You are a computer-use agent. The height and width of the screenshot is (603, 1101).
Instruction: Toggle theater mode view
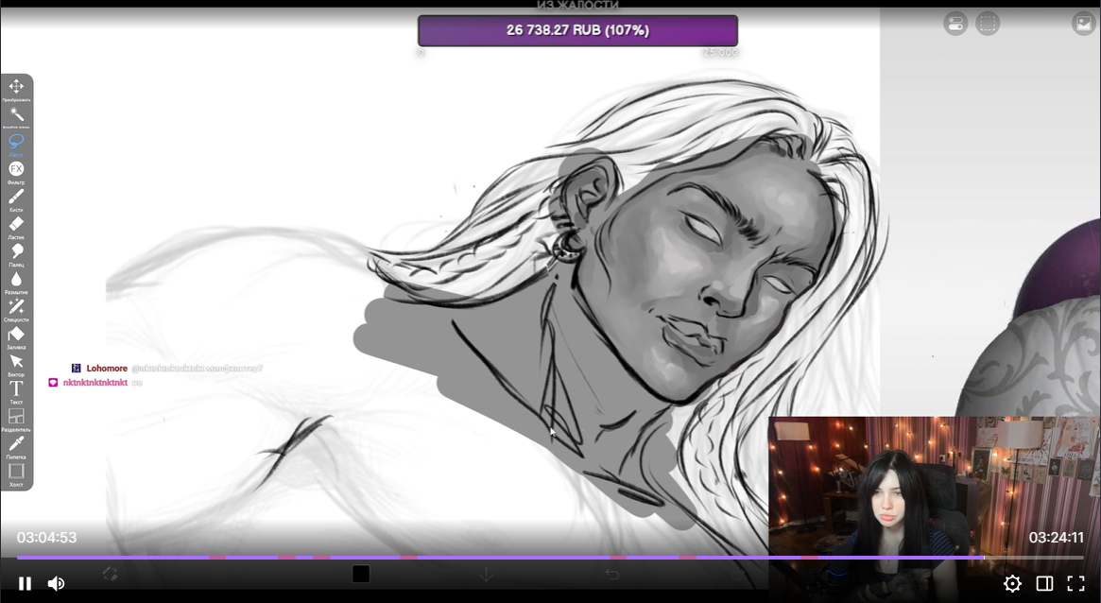click(x=1044, y=583)
